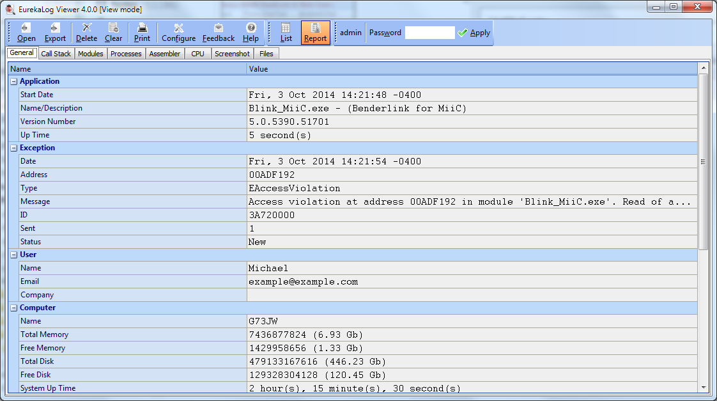717x401 pixels.
Task: Collapse the User section
Action: coord(14,255)
